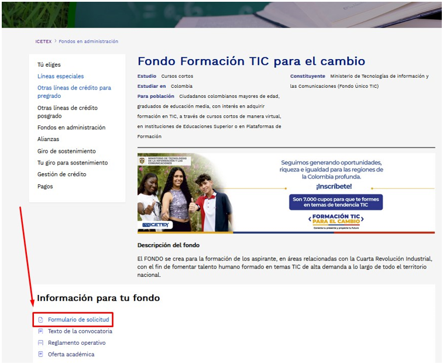This screenshot has width=443, height=364.
Task: Select Tú eliges in sidebar menu
Action: click(x=49, y=65)
